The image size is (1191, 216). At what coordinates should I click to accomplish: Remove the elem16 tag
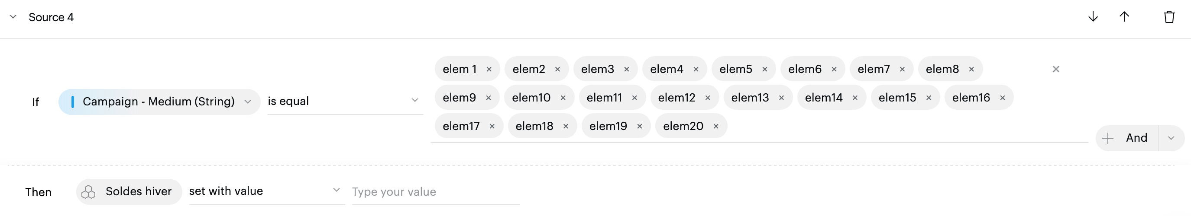(x=1002, y=98)
